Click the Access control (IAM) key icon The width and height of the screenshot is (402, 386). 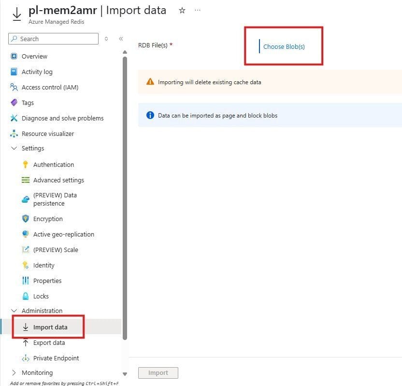[14, 87]
